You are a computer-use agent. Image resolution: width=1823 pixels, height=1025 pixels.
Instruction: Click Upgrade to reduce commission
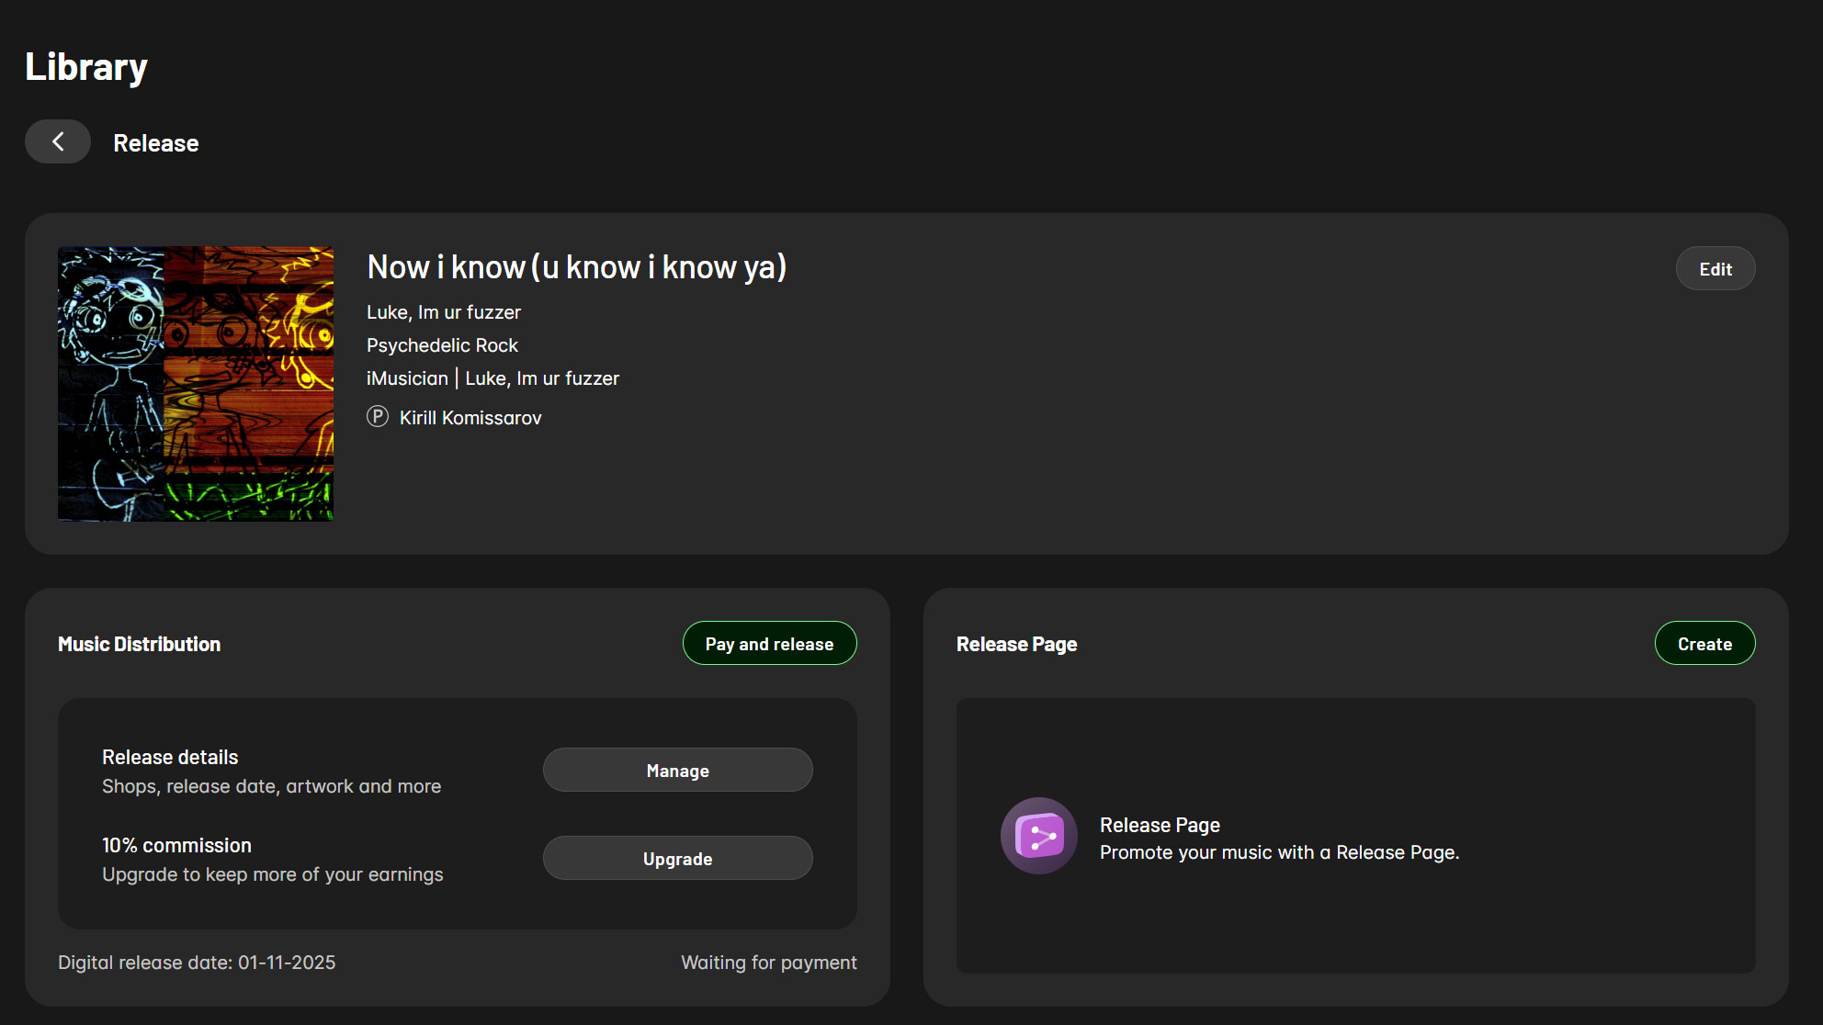coord(677,859)
